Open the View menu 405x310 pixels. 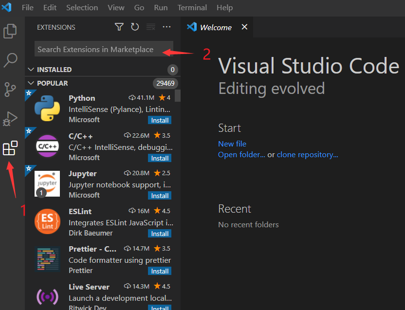pos(116,7)
